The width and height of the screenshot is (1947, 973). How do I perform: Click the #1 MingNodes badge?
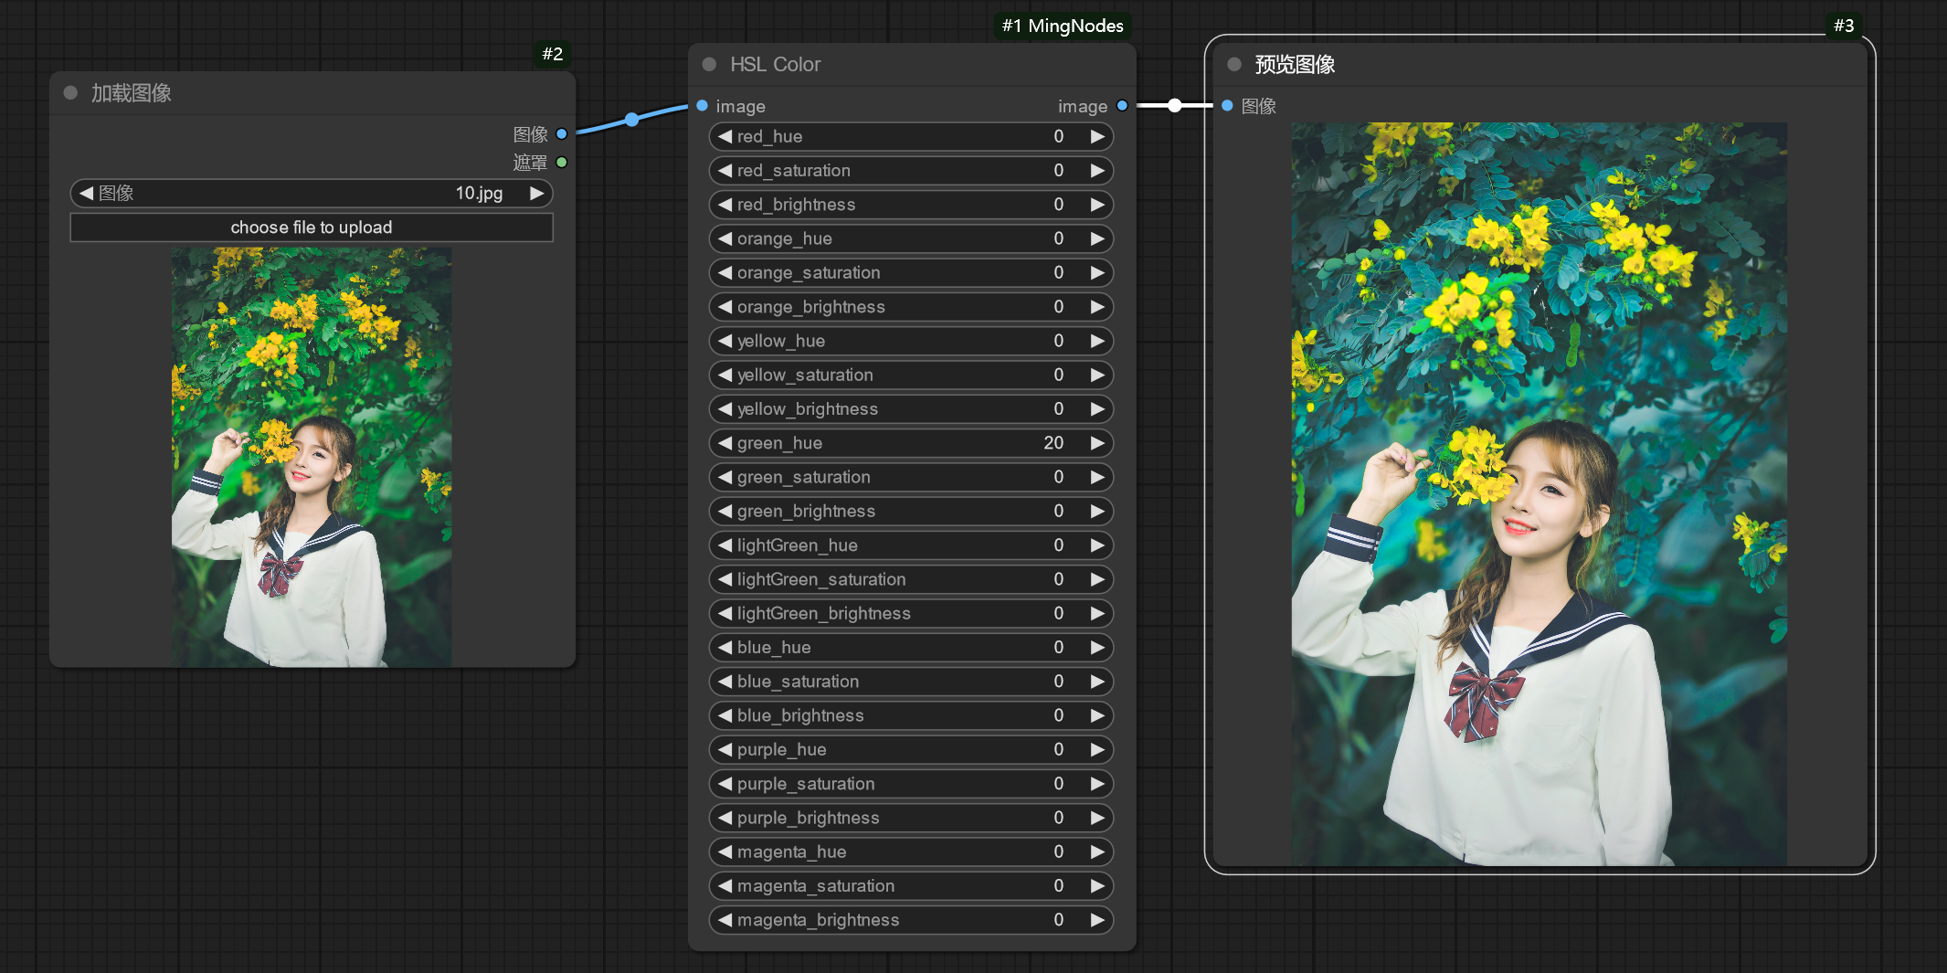pyautogui.click(x=1062, y=26)
